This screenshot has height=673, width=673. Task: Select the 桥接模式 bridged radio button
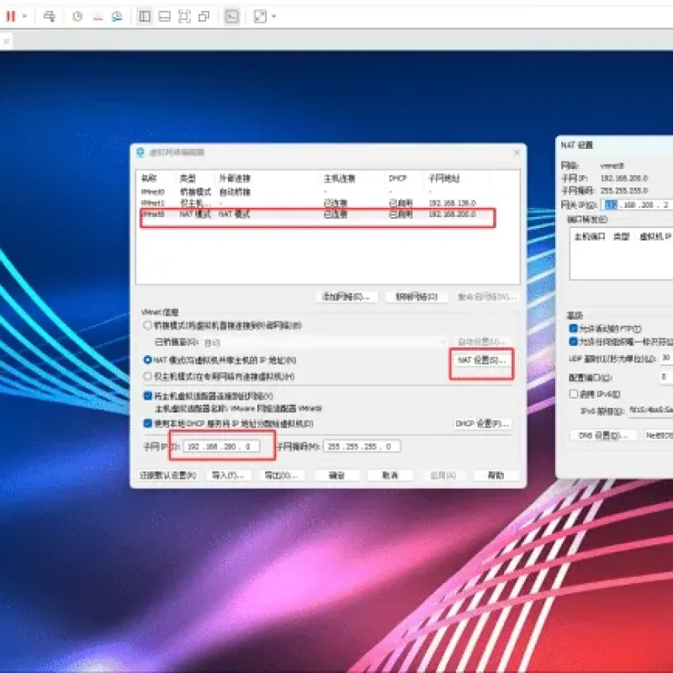[147, 326]
